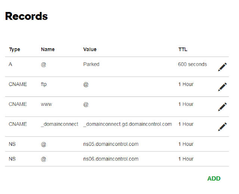Image resolution: width=239 pixels, height=194 pixels.
Task: Select the ns06.domaincontrol.com value
Action: click(x=111, y=159)
